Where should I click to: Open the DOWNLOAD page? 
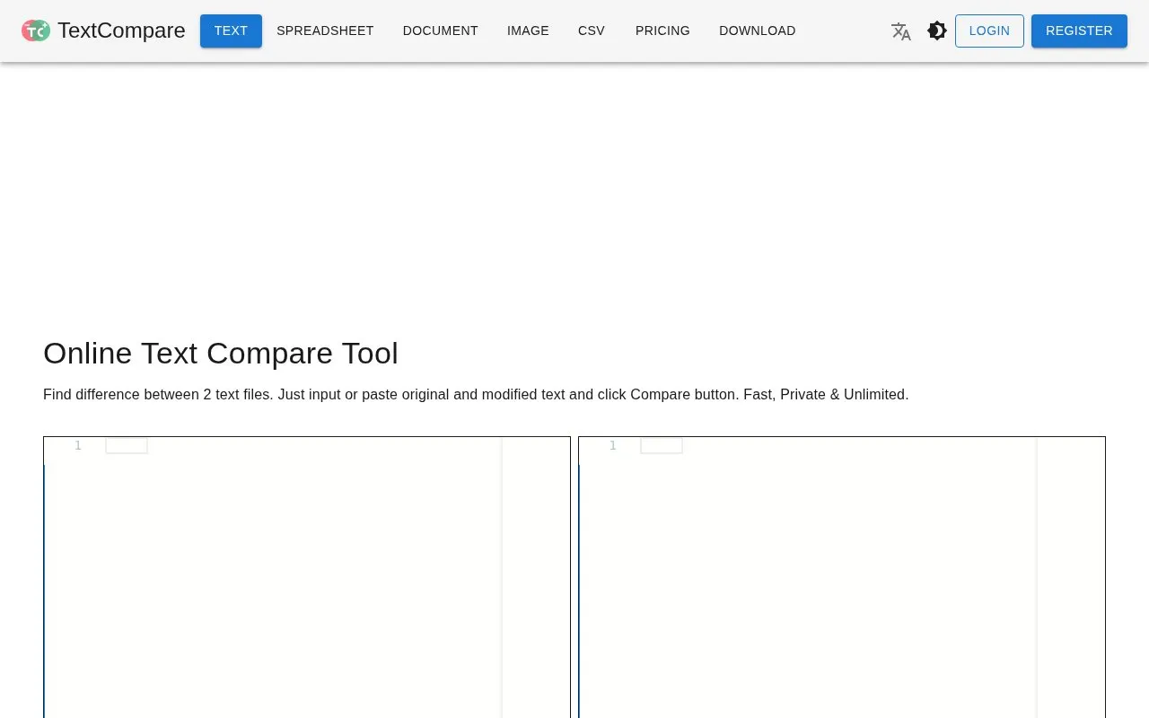click(758, 31)
